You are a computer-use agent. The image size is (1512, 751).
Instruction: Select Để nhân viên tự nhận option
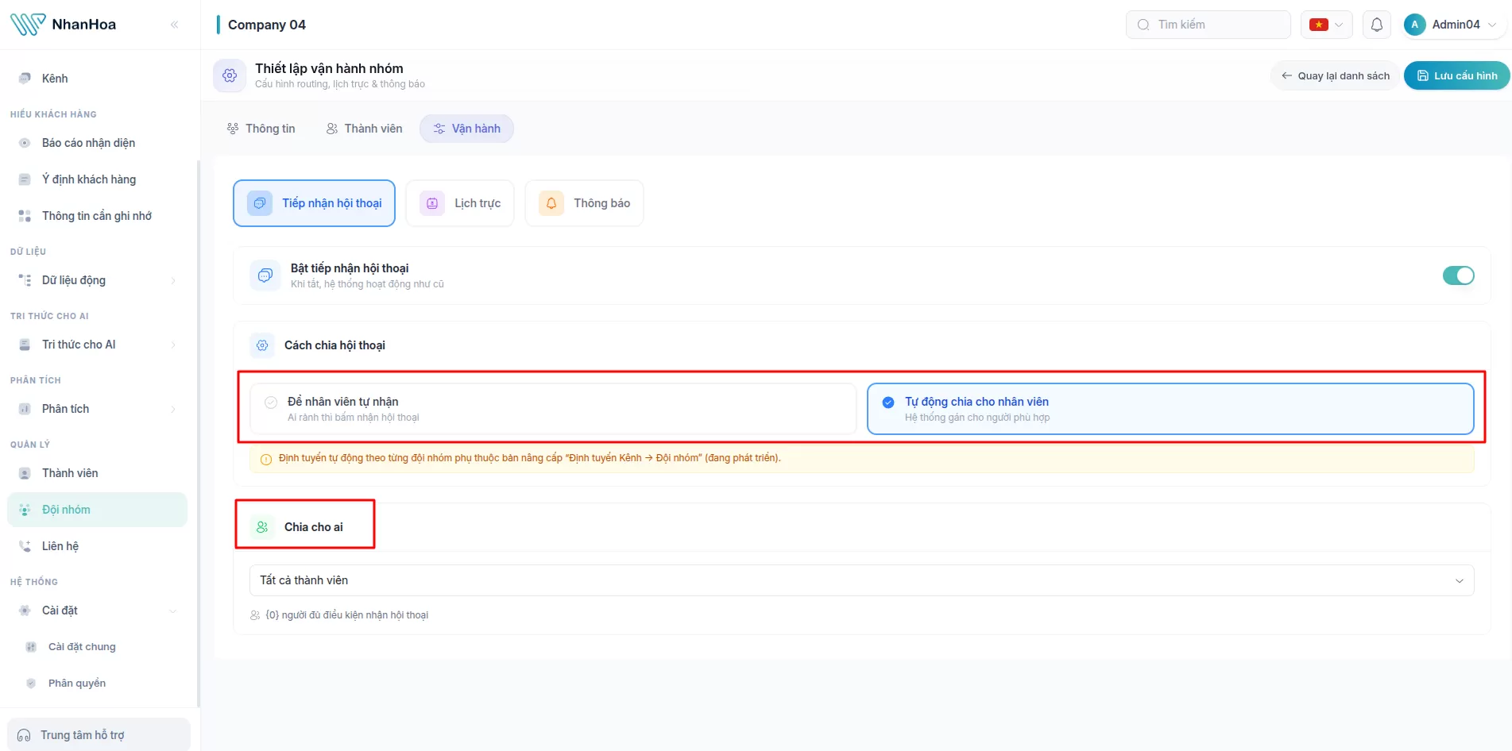click(553, 409)
